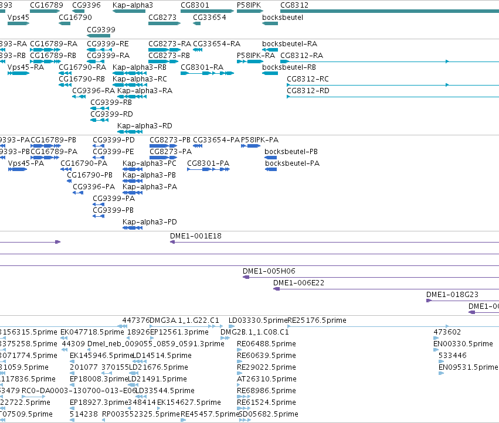This screenshot has width=499, height=423.
Task: Click EST LD14514.5prime label
Action: pos(162,356)
